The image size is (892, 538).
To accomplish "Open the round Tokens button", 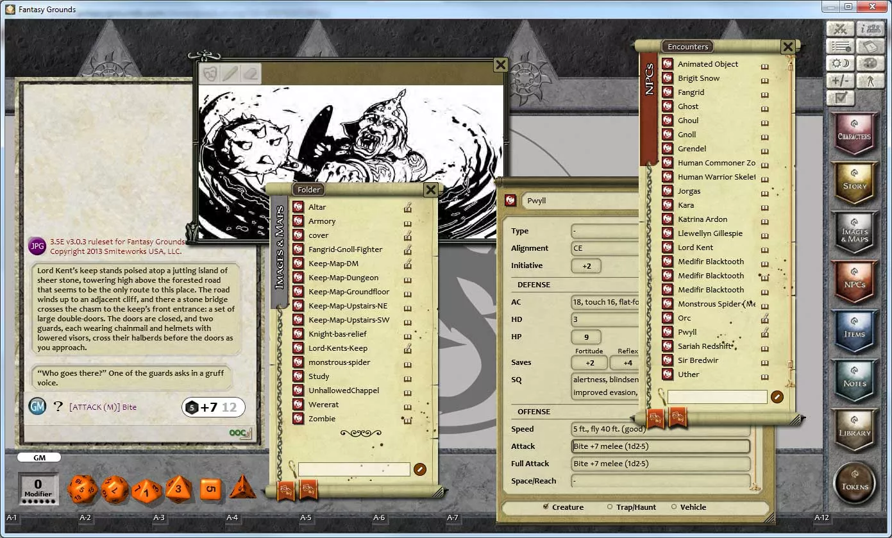I will point(854,484).
